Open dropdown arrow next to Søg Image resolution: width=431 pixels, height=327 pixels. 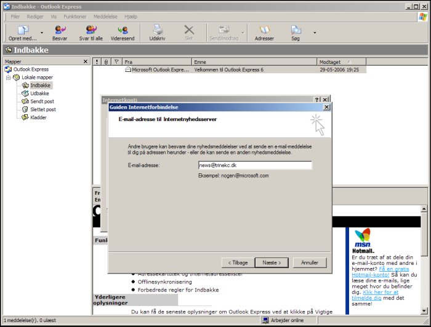tap(315, 33)
